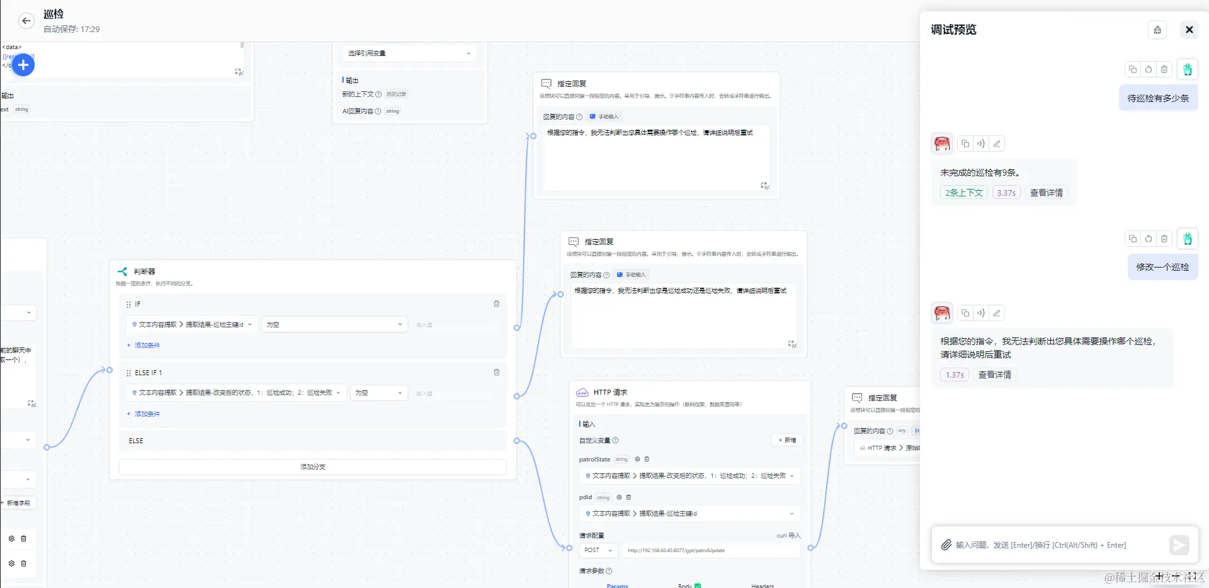Click the HTTP 请求 cloud icon
The image size is (1209, 588).
pos(582,392)
